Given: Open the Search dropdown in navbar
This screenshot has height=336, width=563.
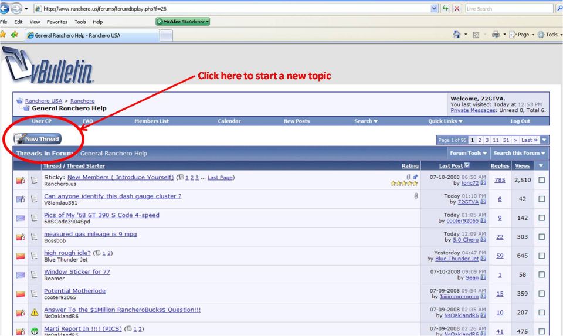Looking at the screenshot, I should [365, 121].
